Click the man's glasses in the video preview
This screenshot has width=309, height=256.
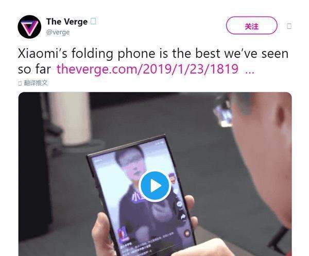click(224, 111)
